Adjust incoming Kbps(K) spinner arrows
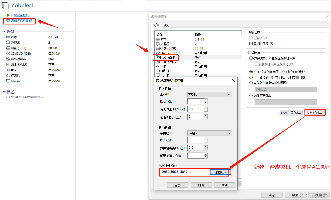Image resolution: width=331 pixels, height=200 pixels. [206, 101]
